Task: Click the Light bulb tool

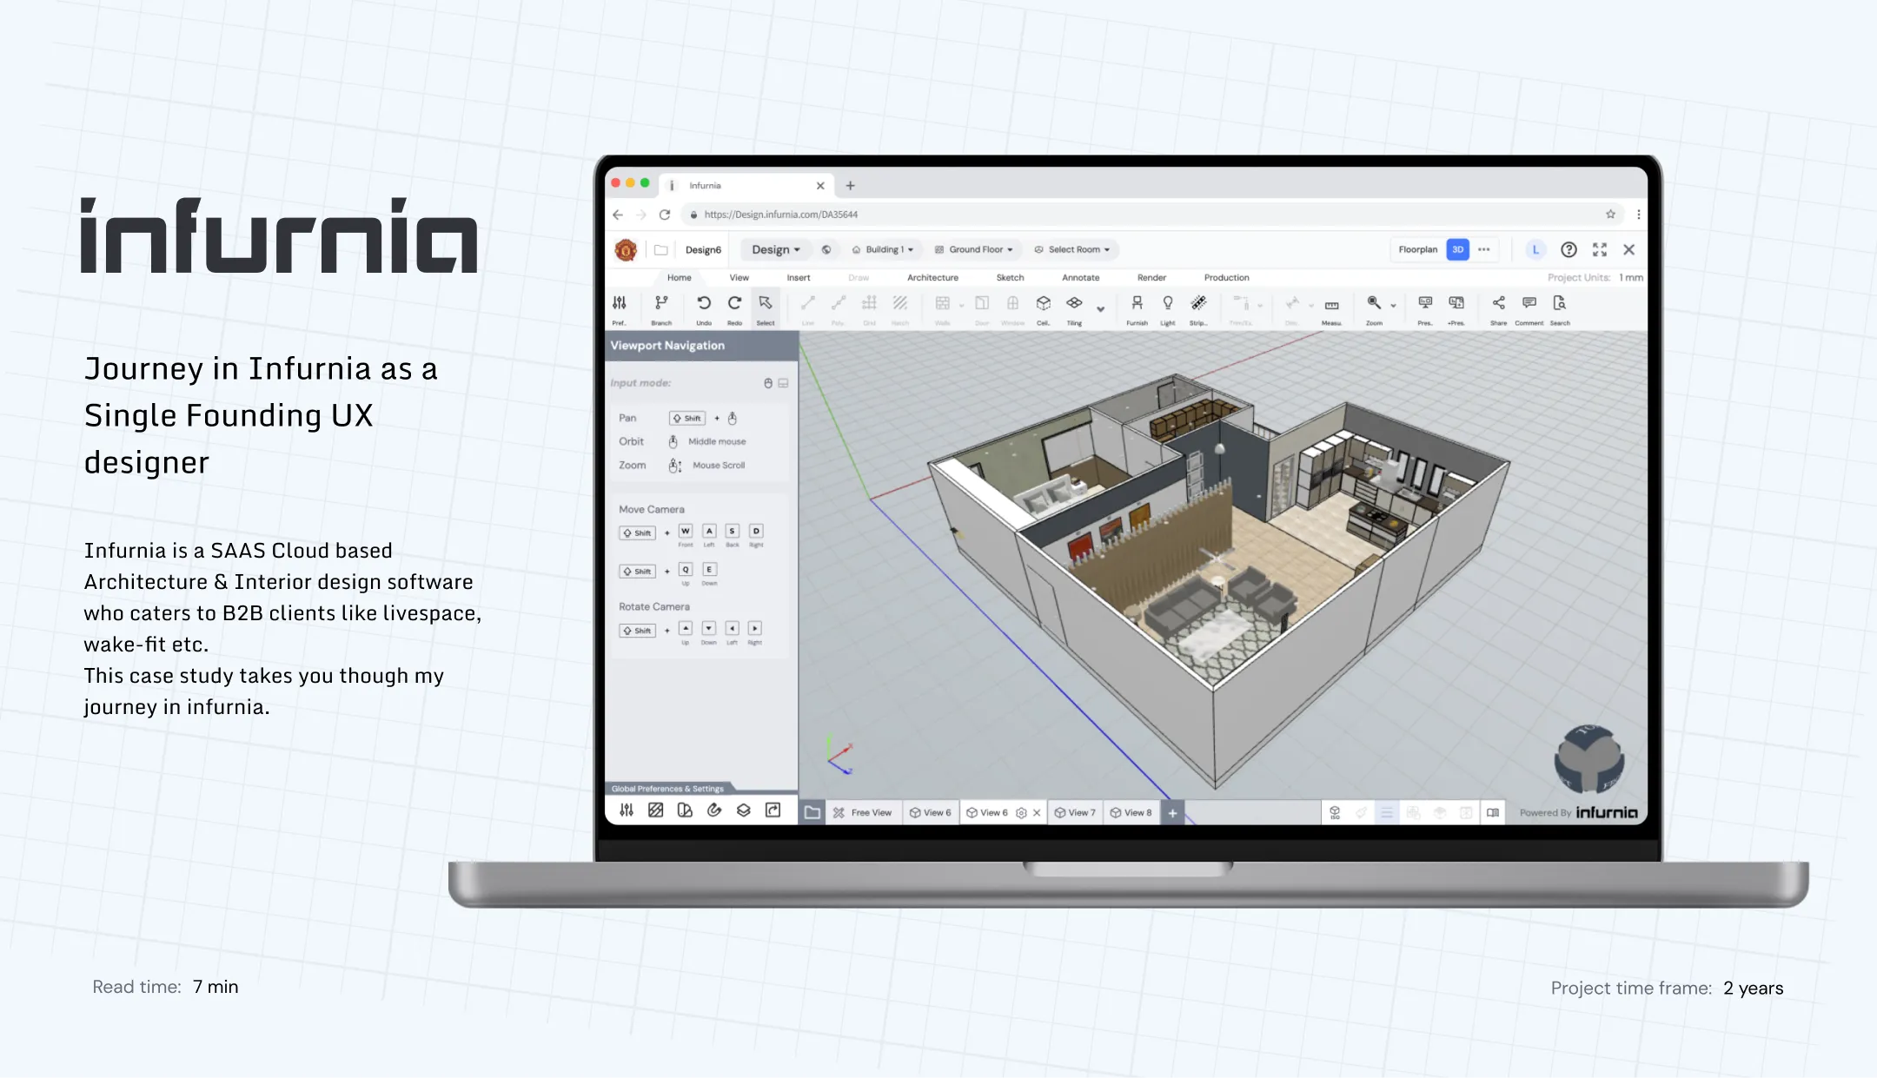Action: [x=1168, y=308]
